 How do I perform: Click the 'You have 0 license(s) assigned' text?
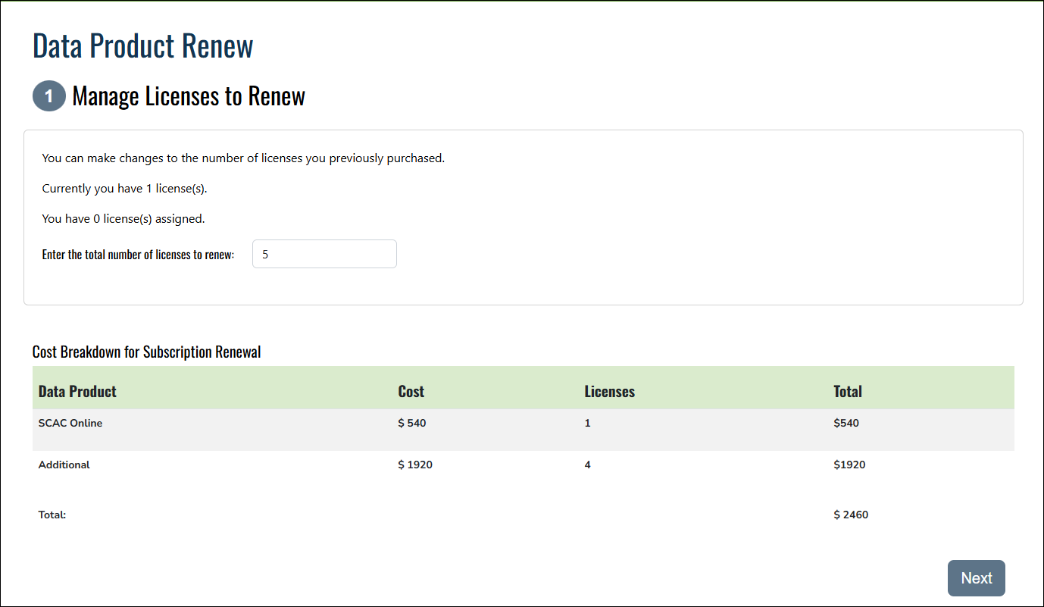(x=123, y=219)
